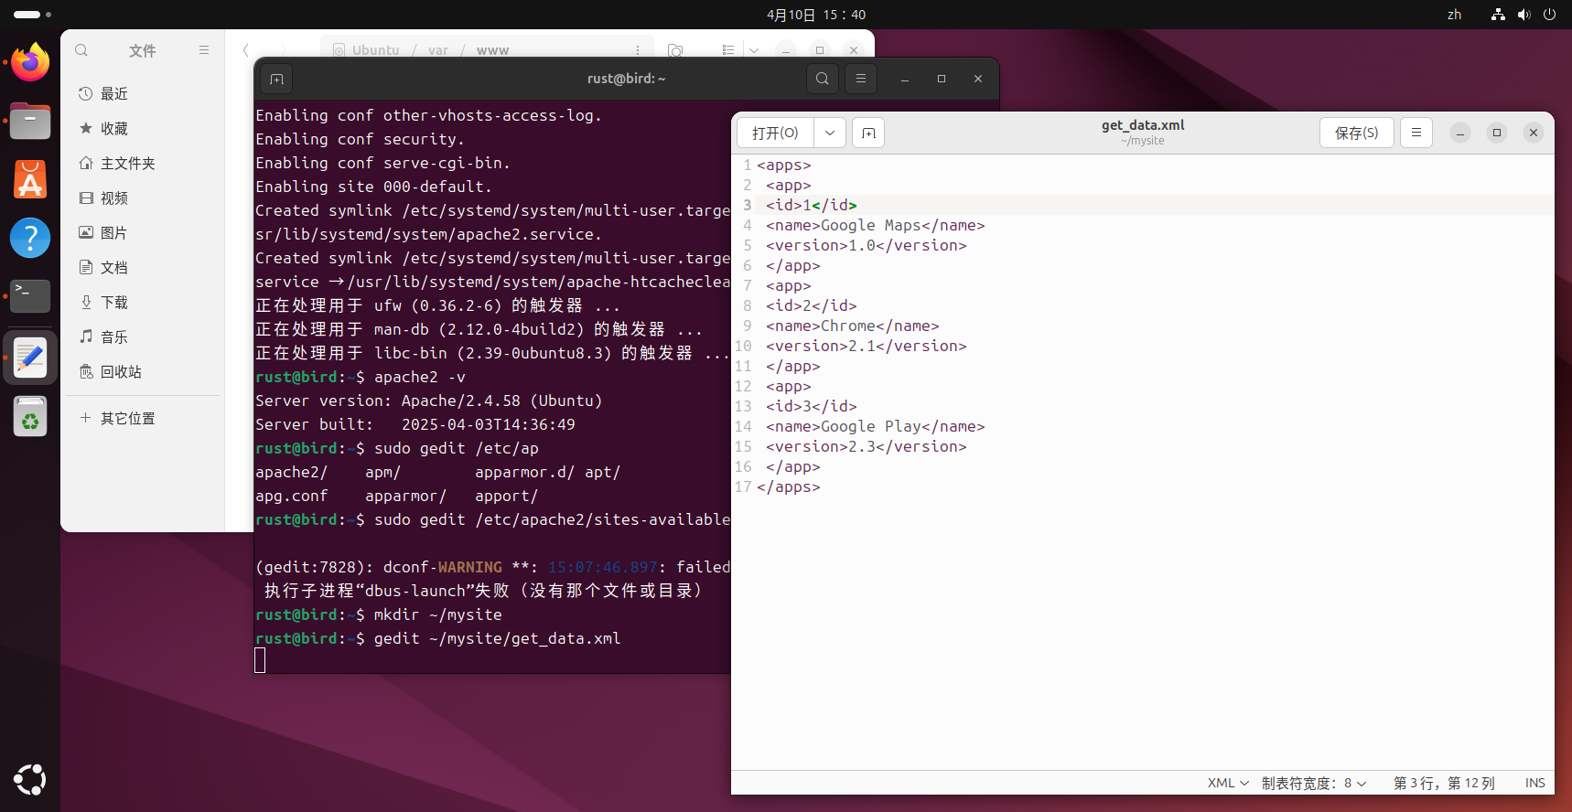Launch App Center from the dock

click(x=30, y=179)
